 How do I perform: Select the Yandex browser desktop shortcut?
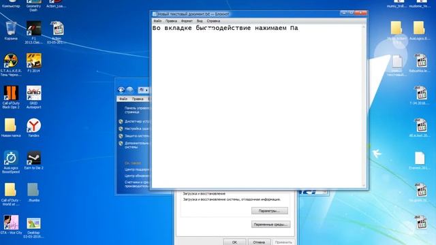pos(33,127)
